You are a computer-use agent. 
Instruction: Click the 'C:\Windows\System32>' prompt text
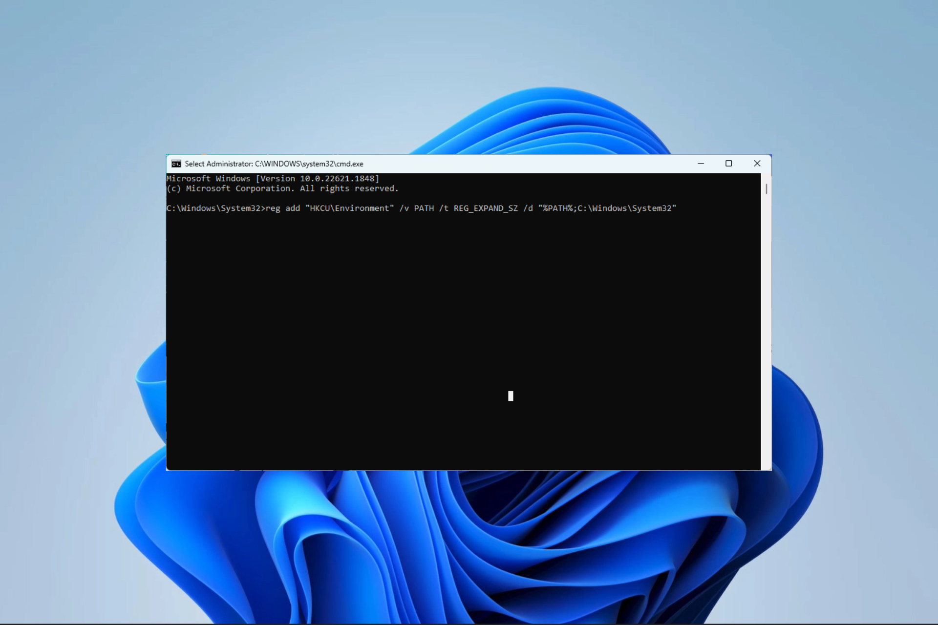point(215,208)
